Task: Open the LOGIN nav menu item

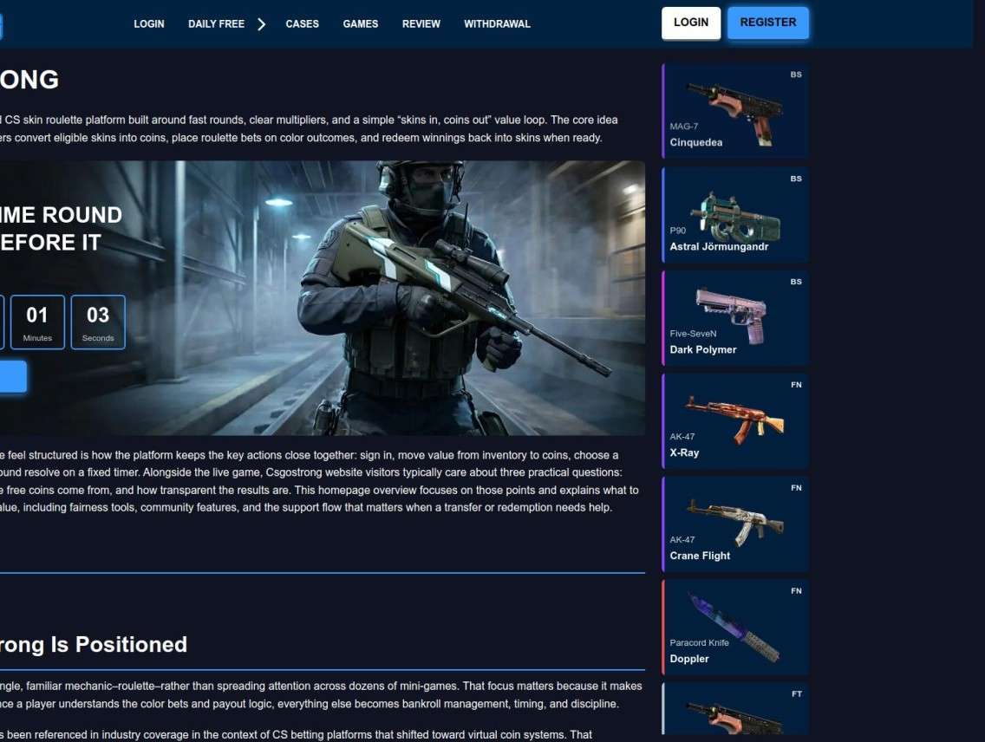Action: [149, 24]
